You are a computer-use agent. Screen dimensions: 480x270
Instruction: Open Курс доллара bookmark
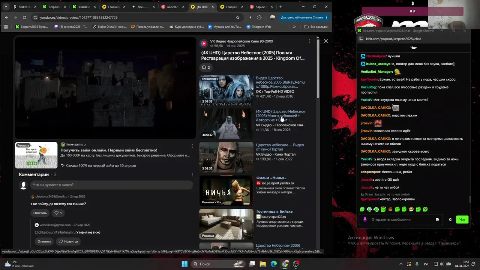187,27
